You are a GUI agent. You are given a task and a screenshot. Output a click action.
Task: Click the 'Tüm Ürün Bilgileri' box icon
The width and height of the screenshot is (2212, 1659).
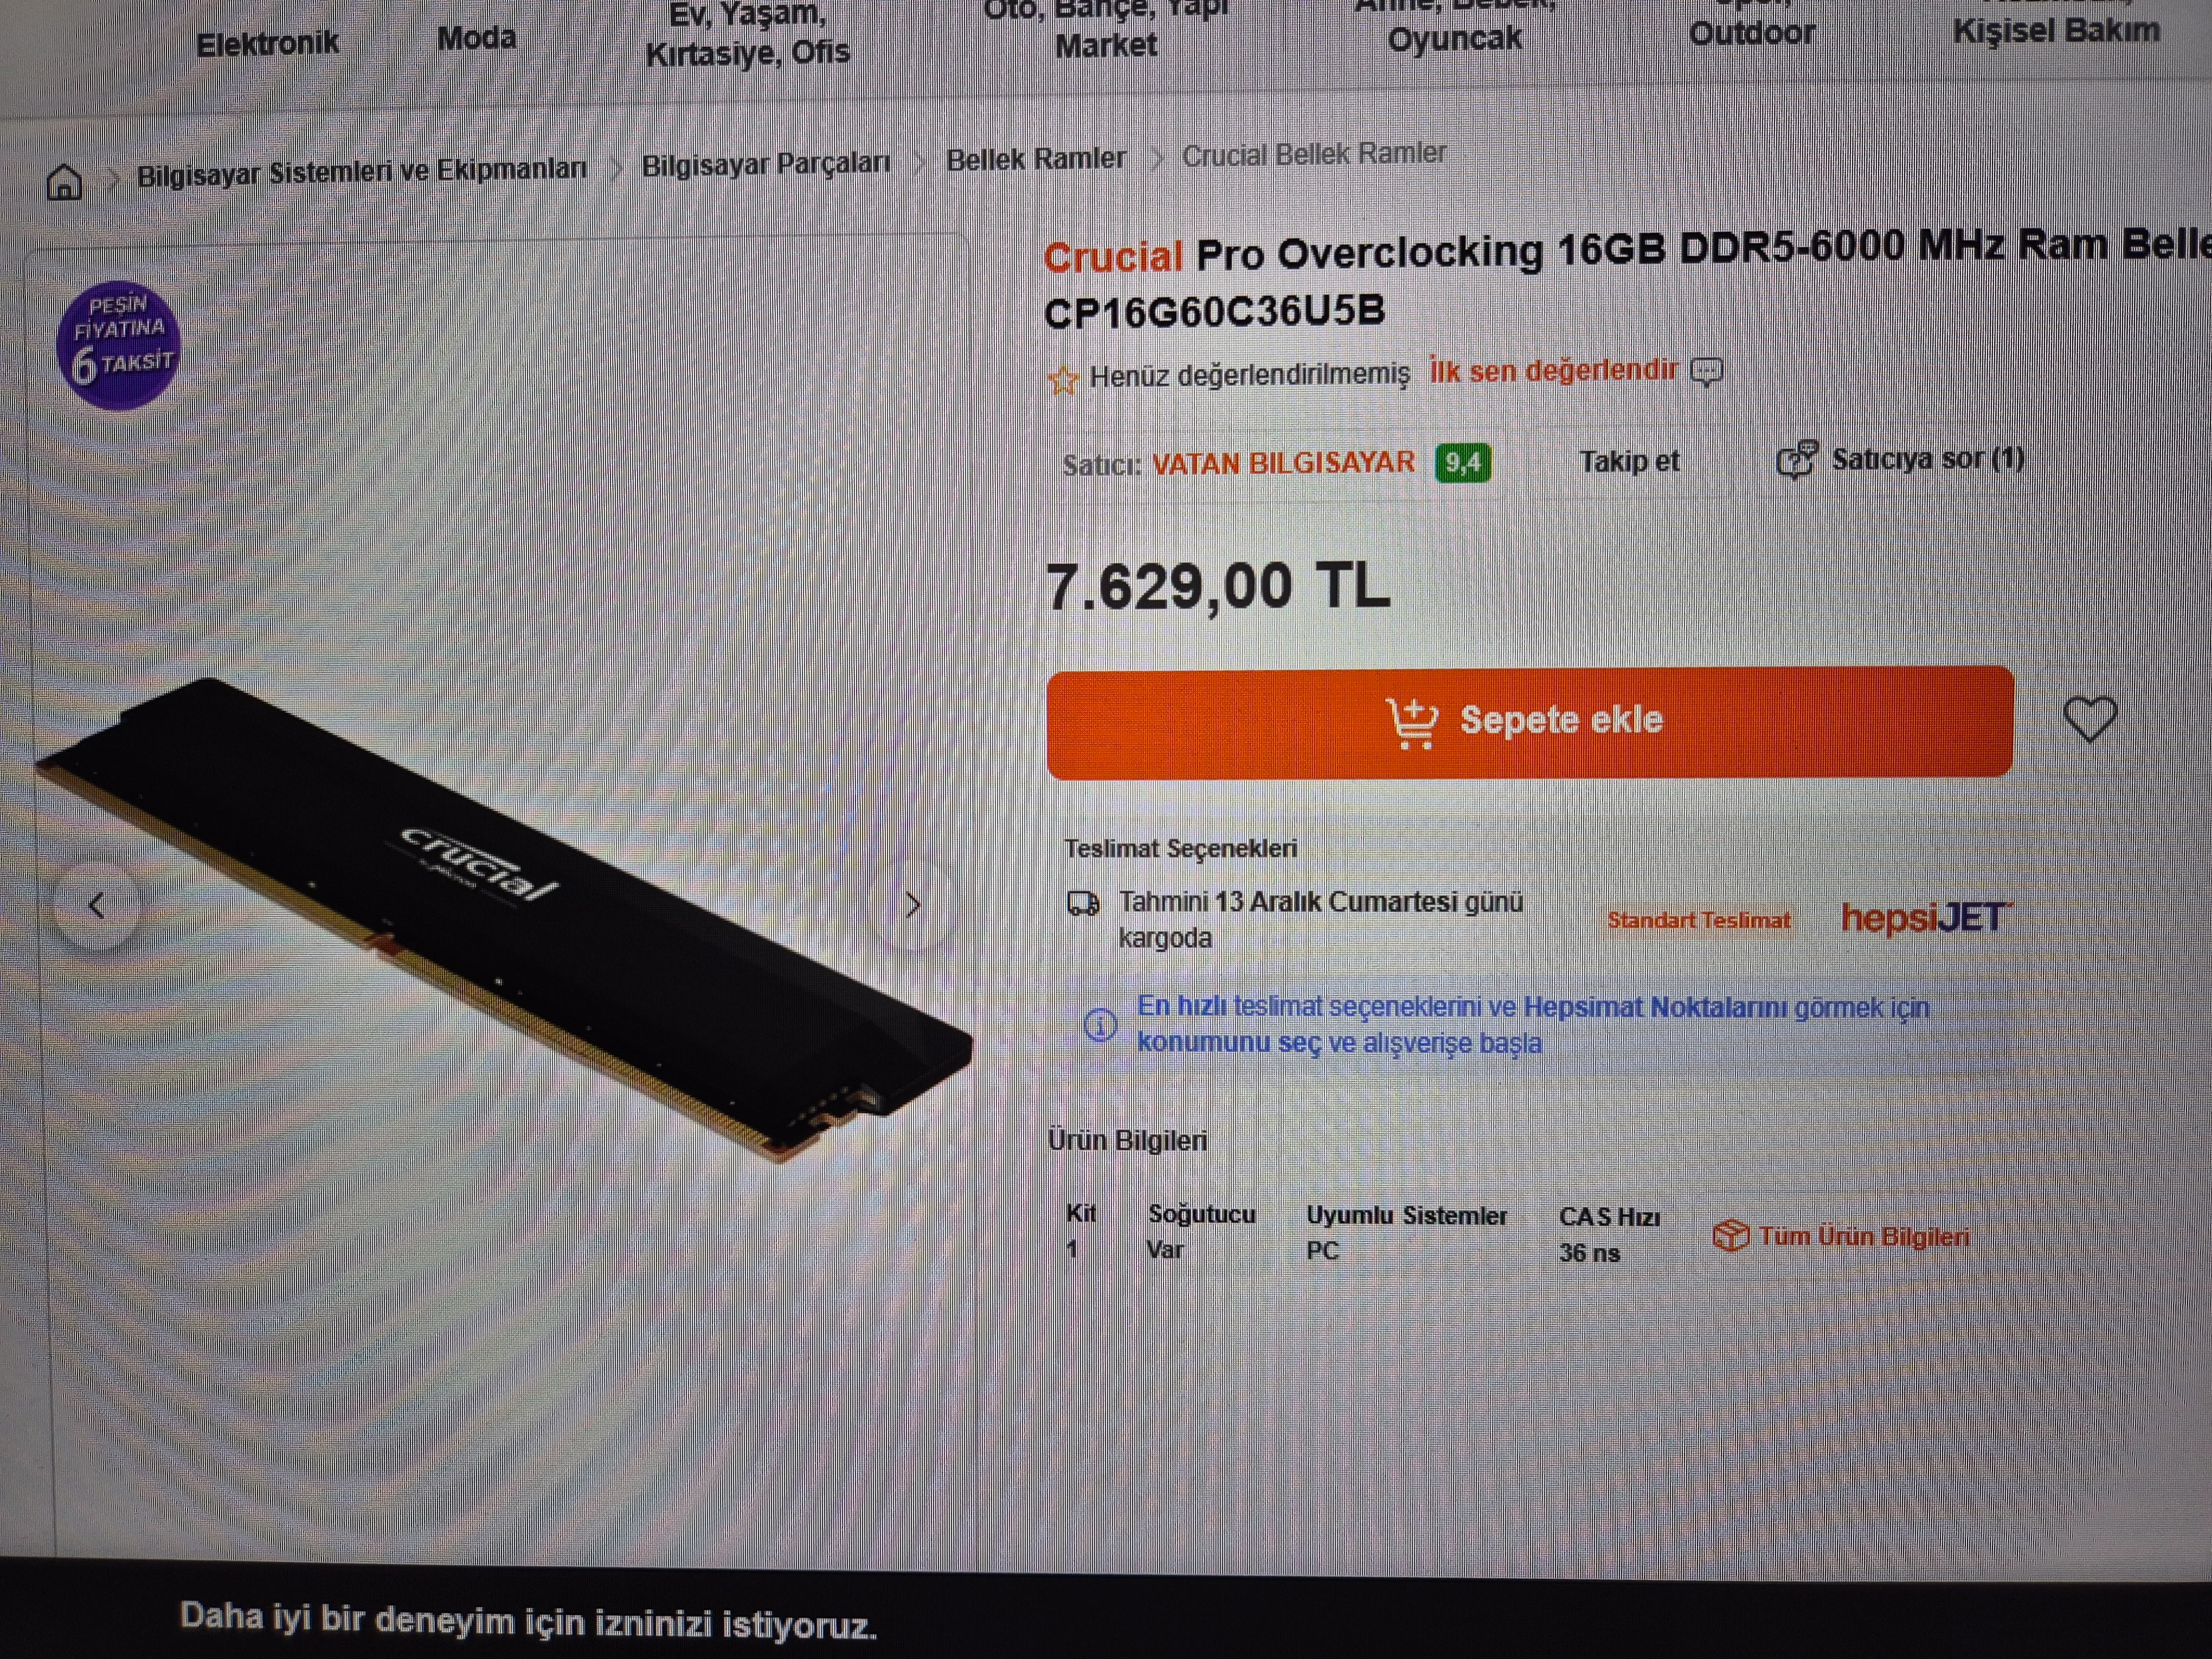point(1730,1236)
